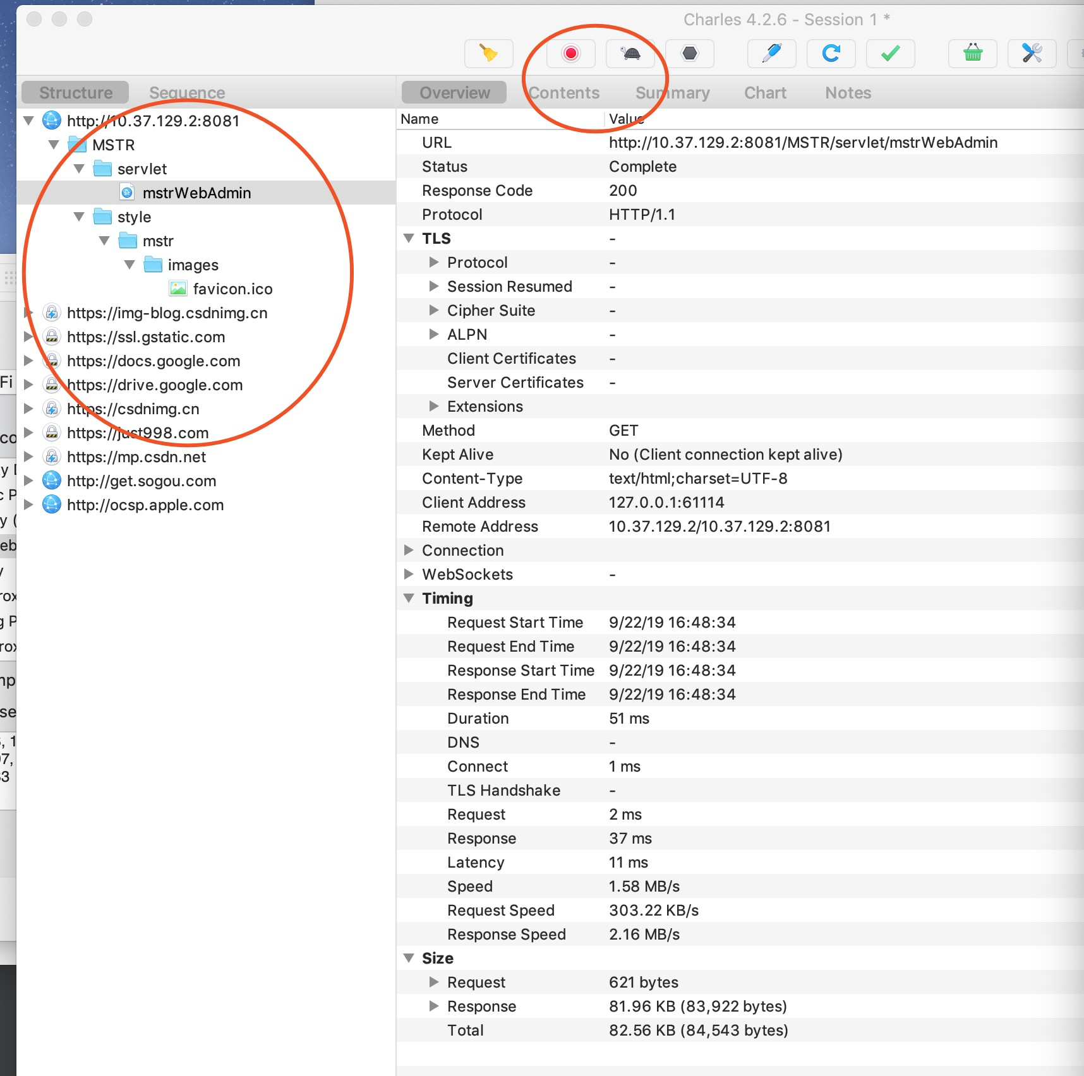Click the lock icon for just998.com

pos(52,433)
